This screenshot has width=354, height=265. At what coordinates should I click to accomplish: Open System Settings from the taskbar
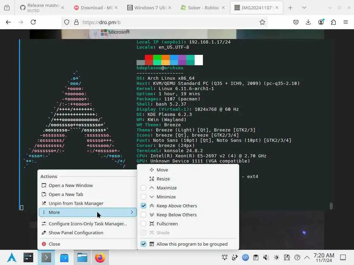pos(28,257)
